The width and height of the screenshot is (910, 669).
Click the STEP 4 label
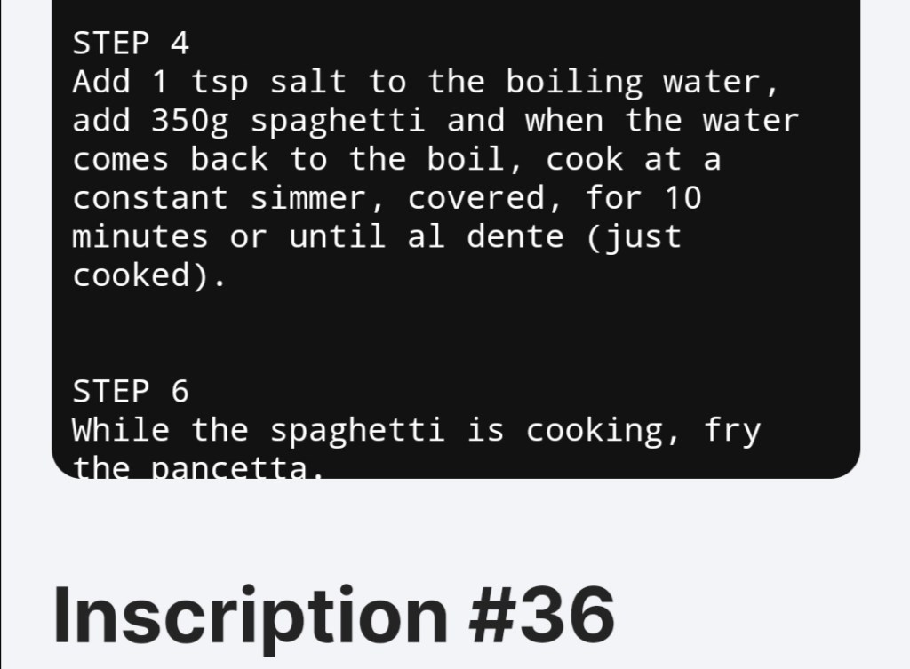coord(131,43)
